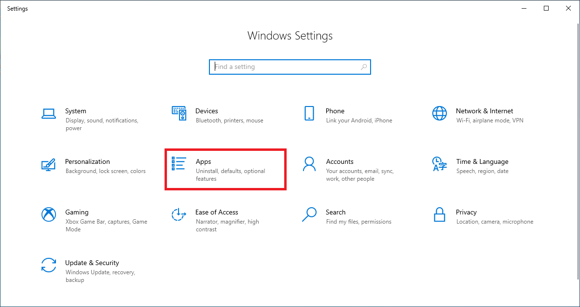Select the Network & Internet globe icon
Screen dimensions: 580x307
440,114
